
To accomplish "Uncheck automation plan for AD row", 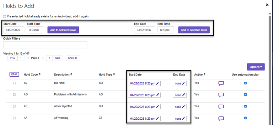I will (x=245, y=95).
